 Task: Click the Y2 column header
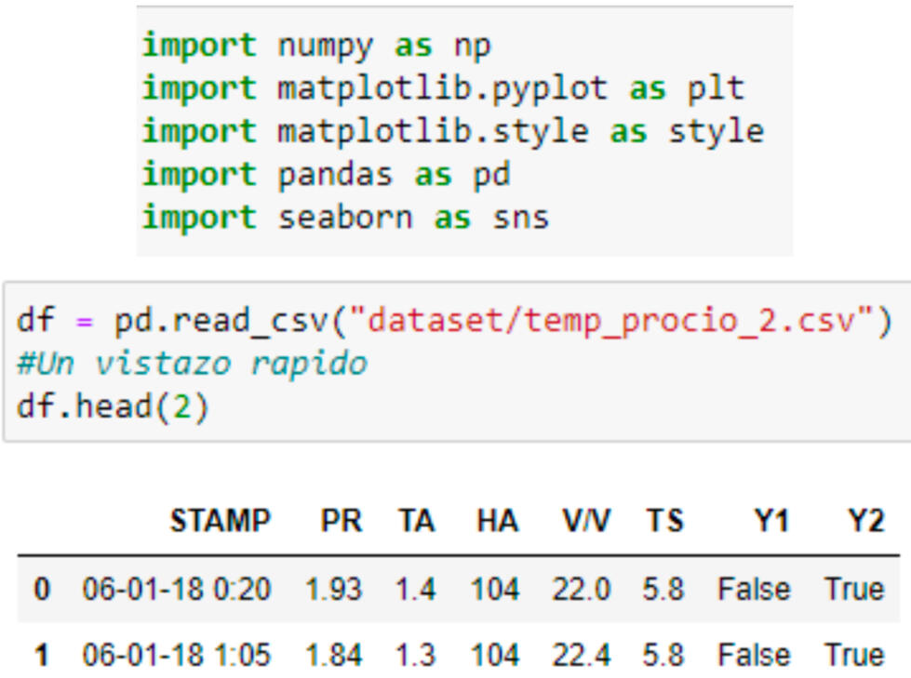click(865, 522)
